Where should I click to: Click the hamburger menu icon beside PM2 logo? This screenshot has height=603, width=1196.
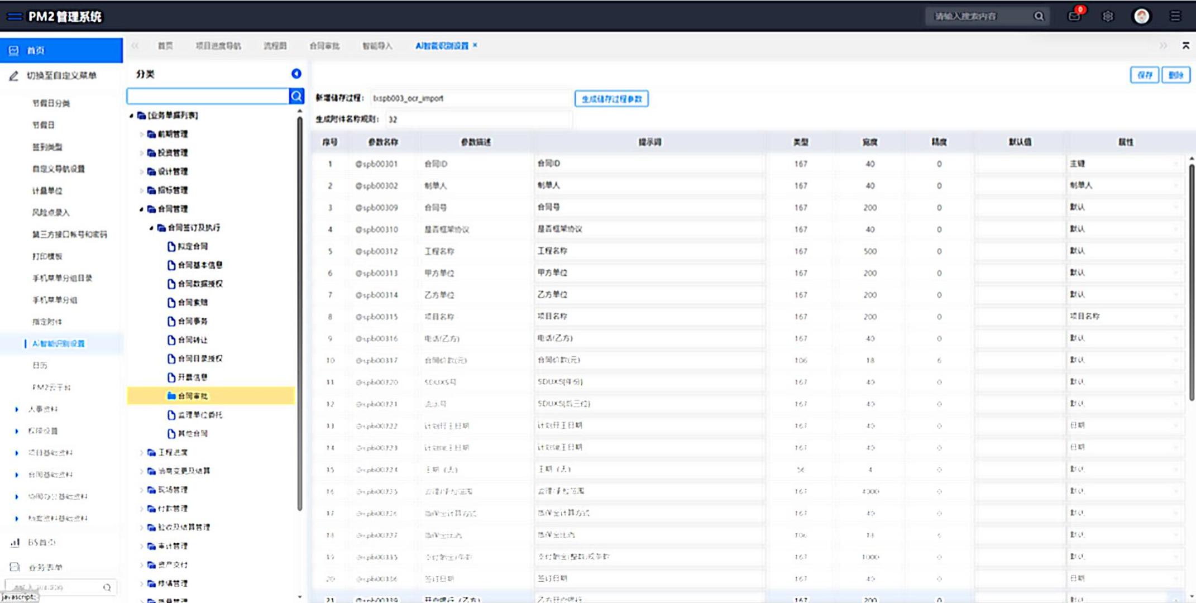[14, 17]
